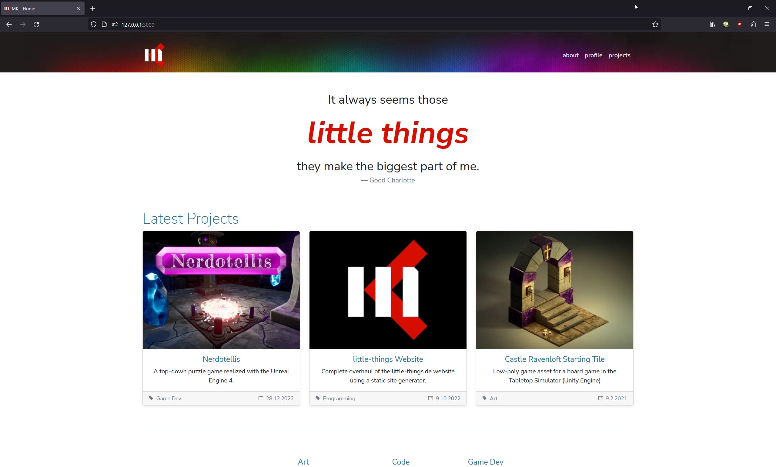Open the Firefox library icon

point(712,25)
